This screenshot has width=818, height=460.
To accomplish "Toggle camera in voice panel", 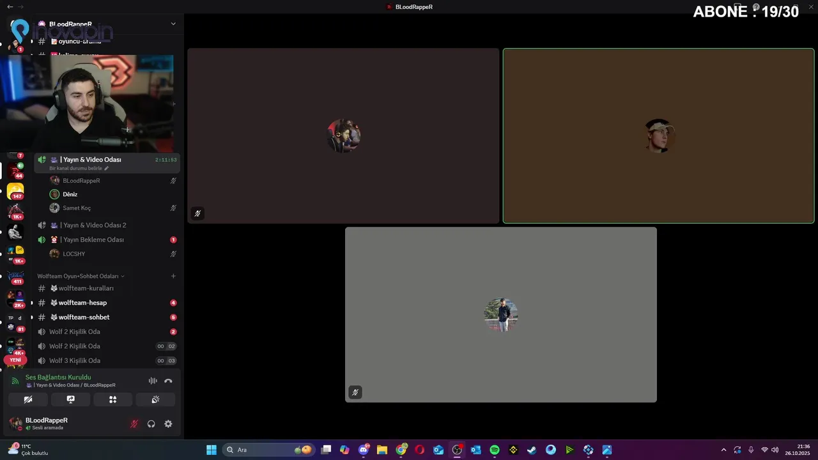I will (28, 399).
